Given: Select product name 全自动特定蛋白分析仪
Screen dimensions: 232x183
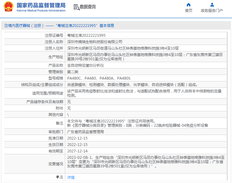Looking at the screenshot, I should pos(85,65).
